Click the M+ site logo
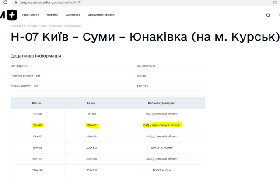 [8, 15]
